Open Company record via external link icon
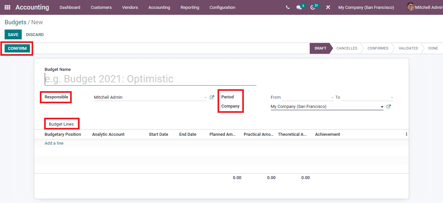The width and height of the screenshot is (443, 203). [389, 106]
